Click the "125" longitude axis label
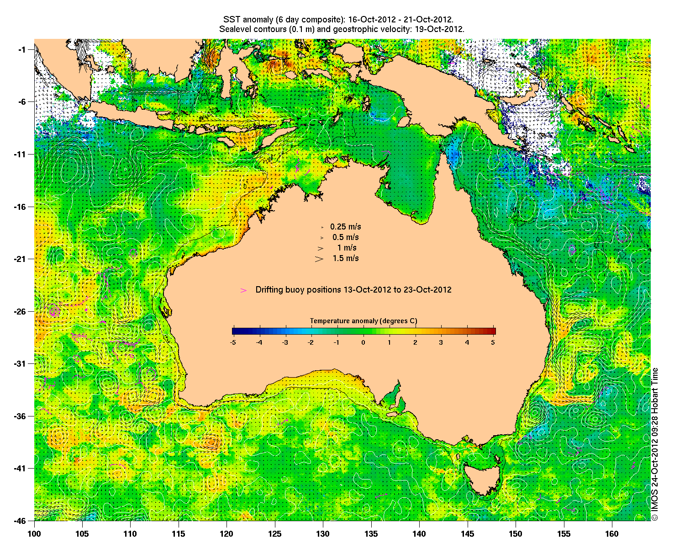 coord(275,534)
